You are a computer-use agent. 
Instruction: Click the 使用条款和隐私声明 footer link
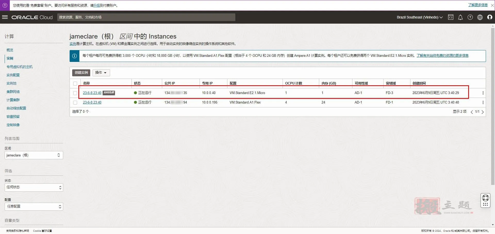coord(18,231)
